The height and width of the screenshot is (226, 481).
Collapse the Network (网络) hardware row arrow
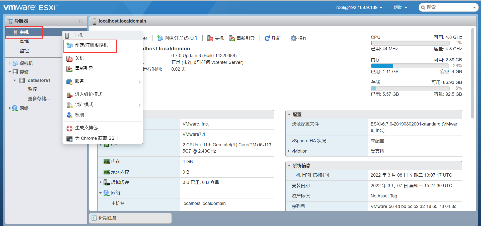click(101, 193)
